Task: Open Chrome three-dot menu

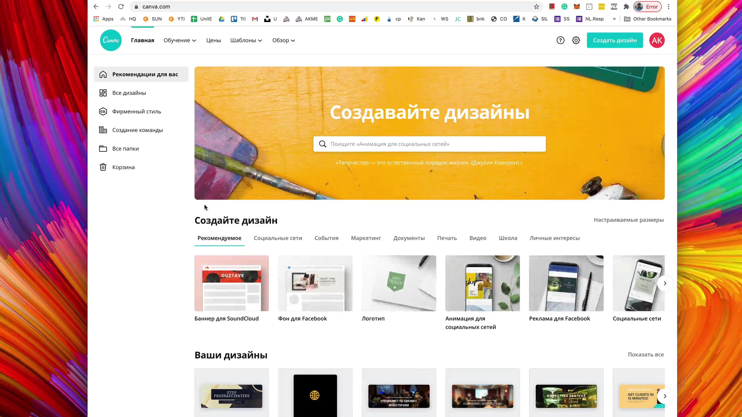Action: click(669, 7)
